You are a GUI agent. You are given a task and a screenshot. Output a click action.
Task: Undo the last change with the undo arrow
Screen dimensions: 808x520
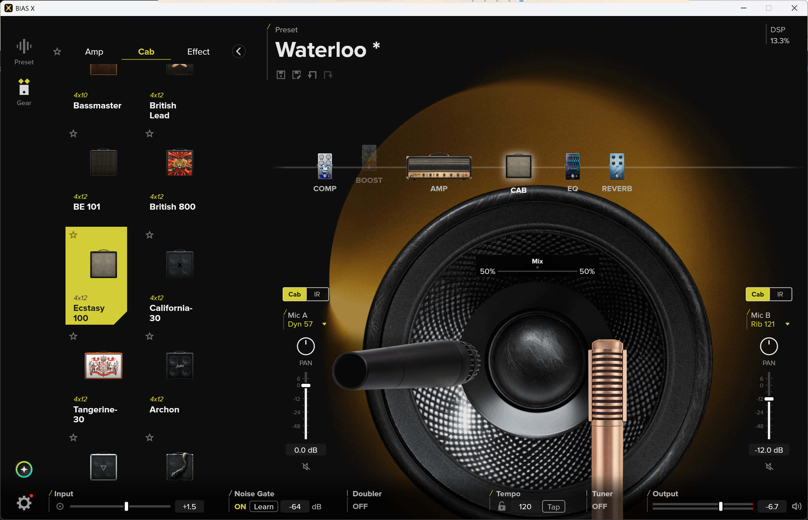click(x=312, y=75)
